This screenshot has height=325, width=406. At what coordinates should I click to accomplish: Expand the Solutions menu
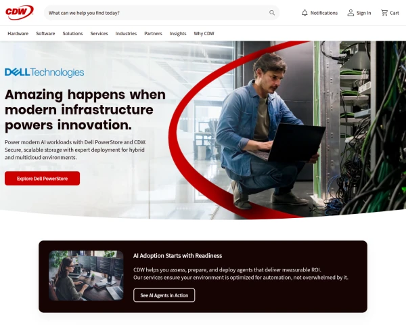(x=73, y=33)
